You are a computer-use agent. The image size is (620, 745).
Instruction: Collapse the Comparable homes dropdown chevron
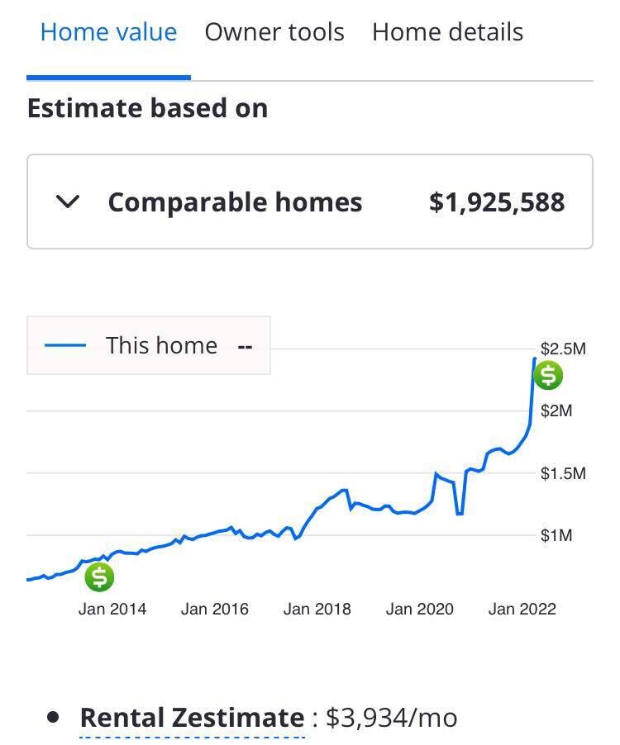(69, 201)
